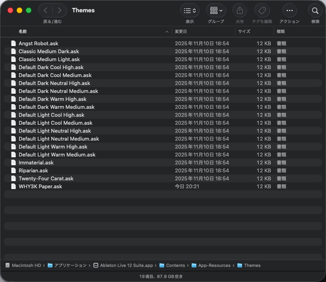Click the file name 'Angst Robot.ask'

click(x=39, y=43)
